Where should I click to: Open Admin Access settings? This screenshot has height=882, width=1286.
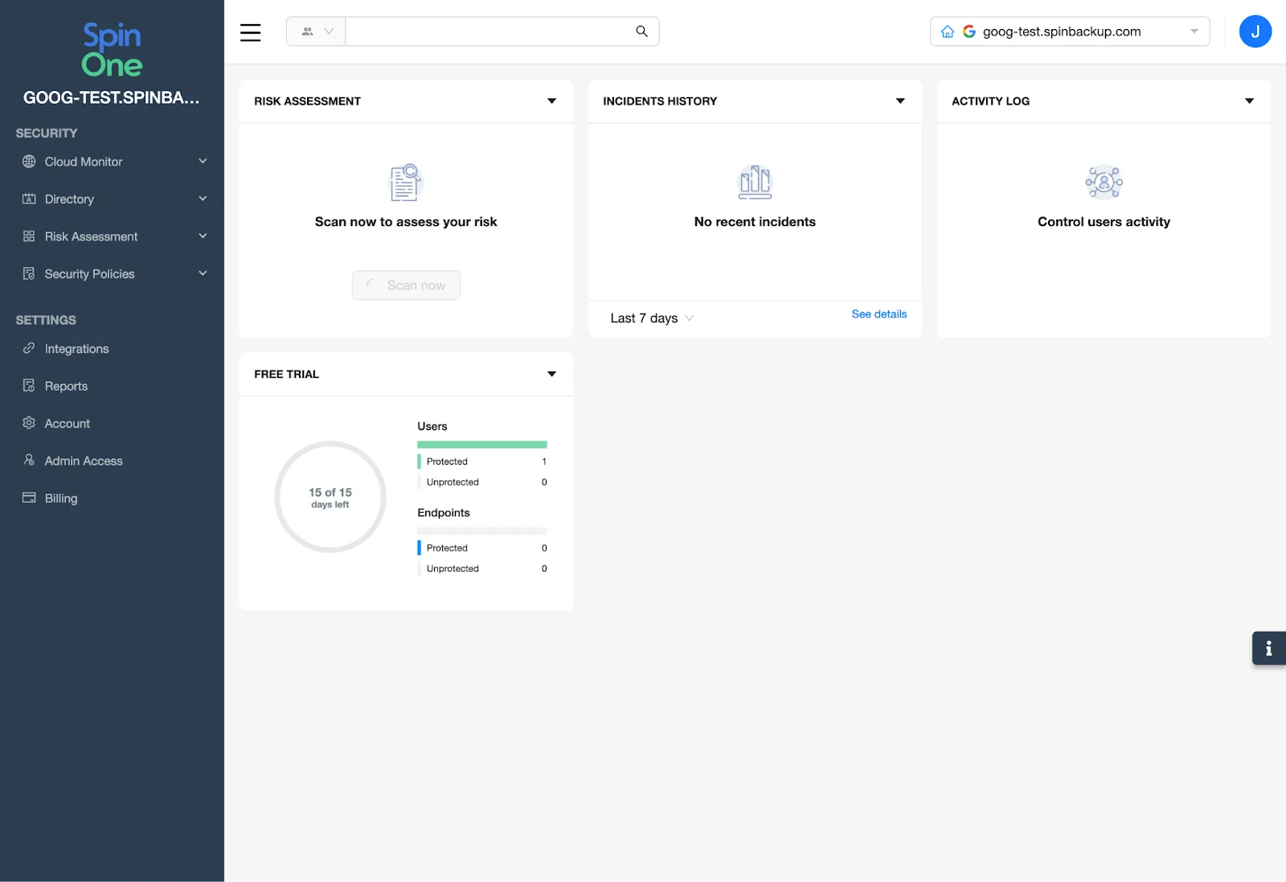(x=29, y=460)
